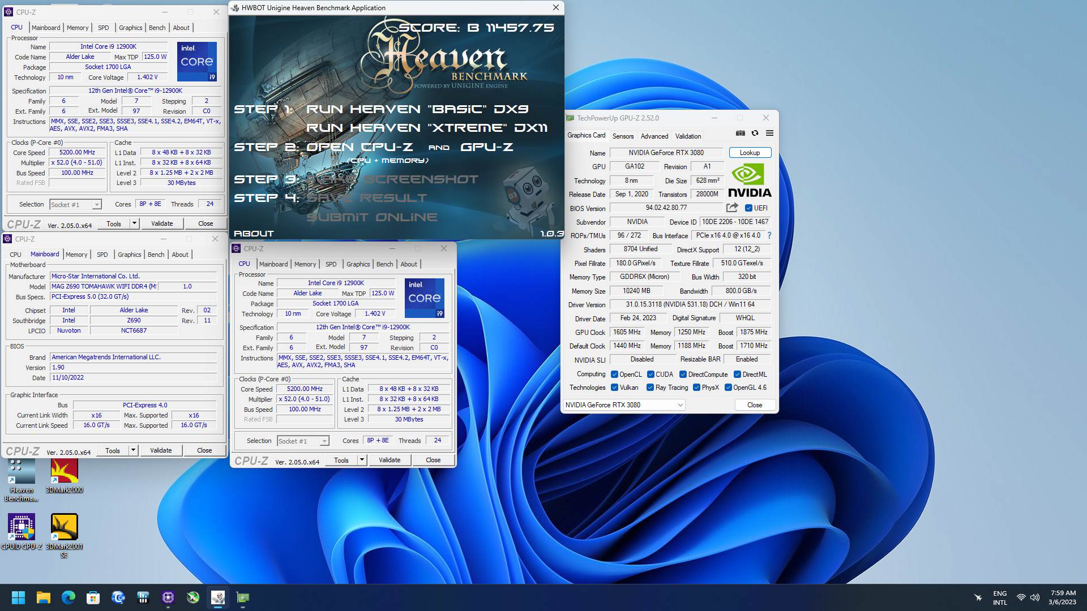Click Open CPU-Z step text
This screenshot has width=1087, height=611.
[360, 147]
